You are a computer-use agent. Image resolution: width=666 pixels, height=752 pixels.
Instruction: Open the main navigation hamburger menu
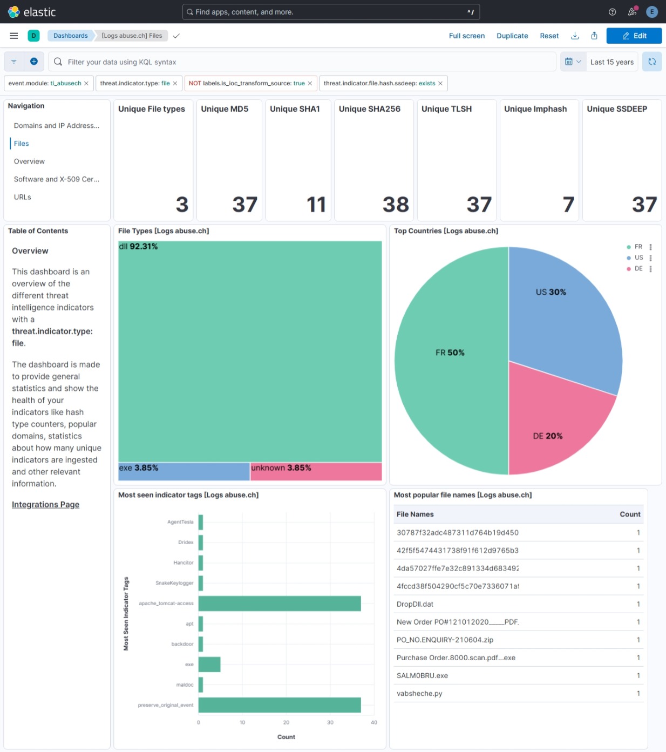(13, 36)
